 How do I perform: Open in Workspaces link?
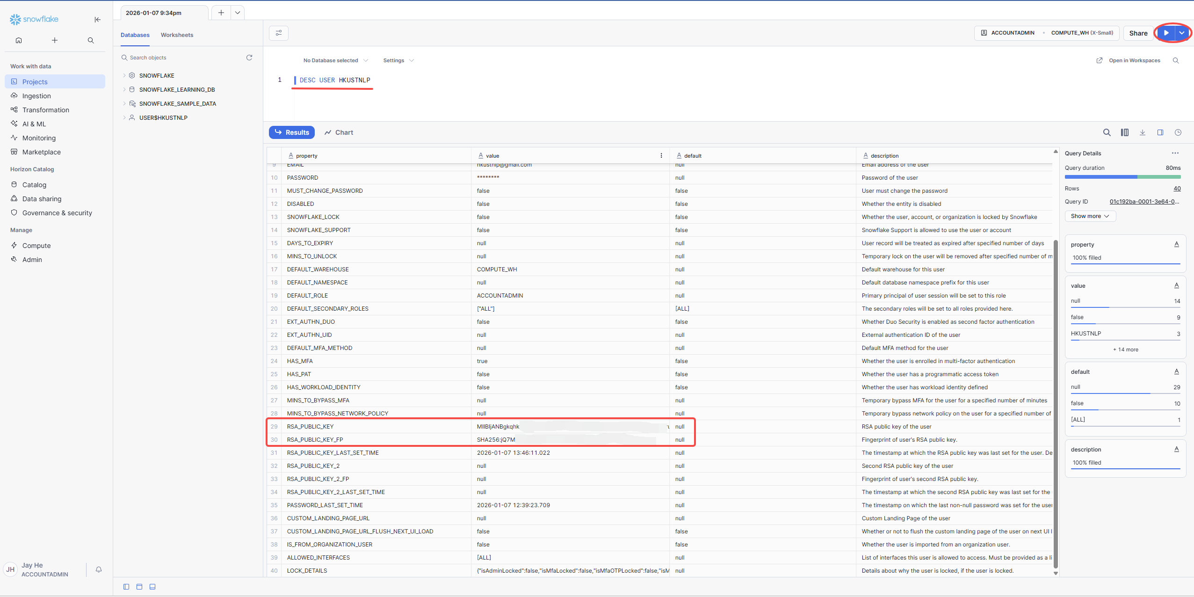[1129, 60]
